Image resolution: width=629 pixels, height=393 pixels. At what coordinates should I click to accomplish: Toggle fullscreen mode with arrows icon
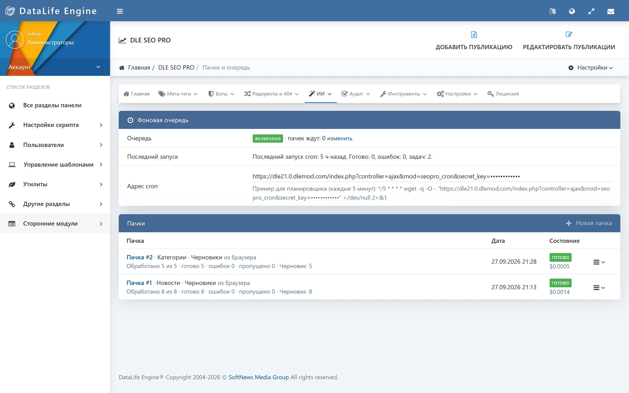pyautogui.click(x=591, y=11)
